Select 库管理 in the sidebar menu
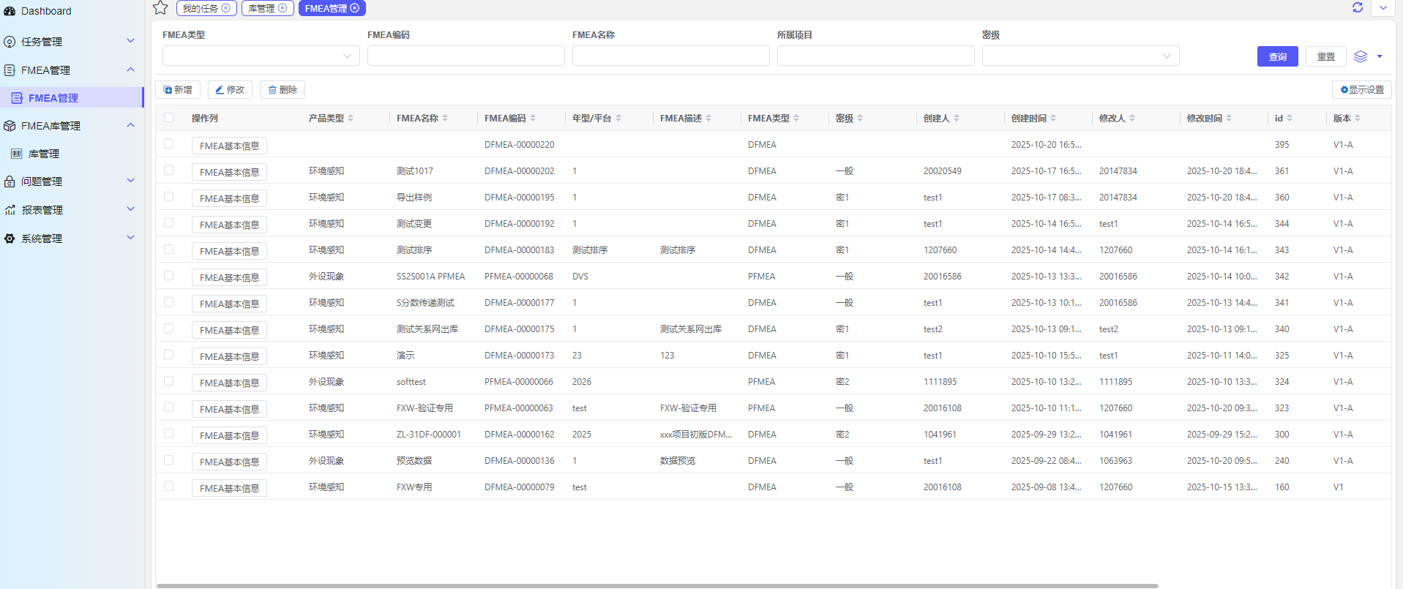This screenshot has width=1403, height=589. click(44, 154)
